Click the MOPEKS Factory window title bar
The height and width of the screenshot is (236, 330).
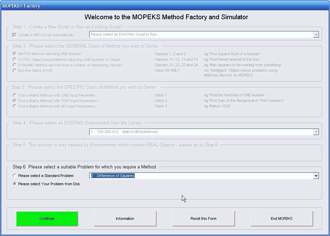tap(165, 6)
